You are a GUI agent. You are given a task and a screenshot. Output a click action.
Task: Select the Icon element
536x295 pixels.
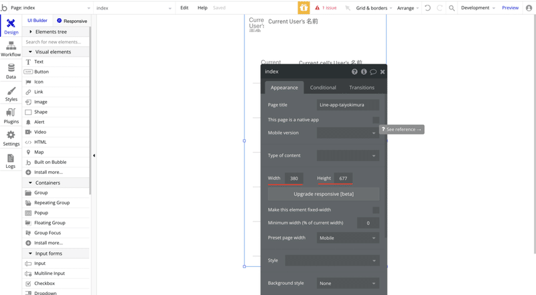pos(57,82)
